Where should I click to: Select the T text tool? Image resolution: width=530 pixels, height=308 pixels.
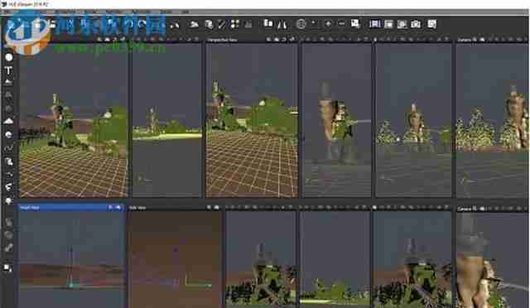(x=9, y=70)
